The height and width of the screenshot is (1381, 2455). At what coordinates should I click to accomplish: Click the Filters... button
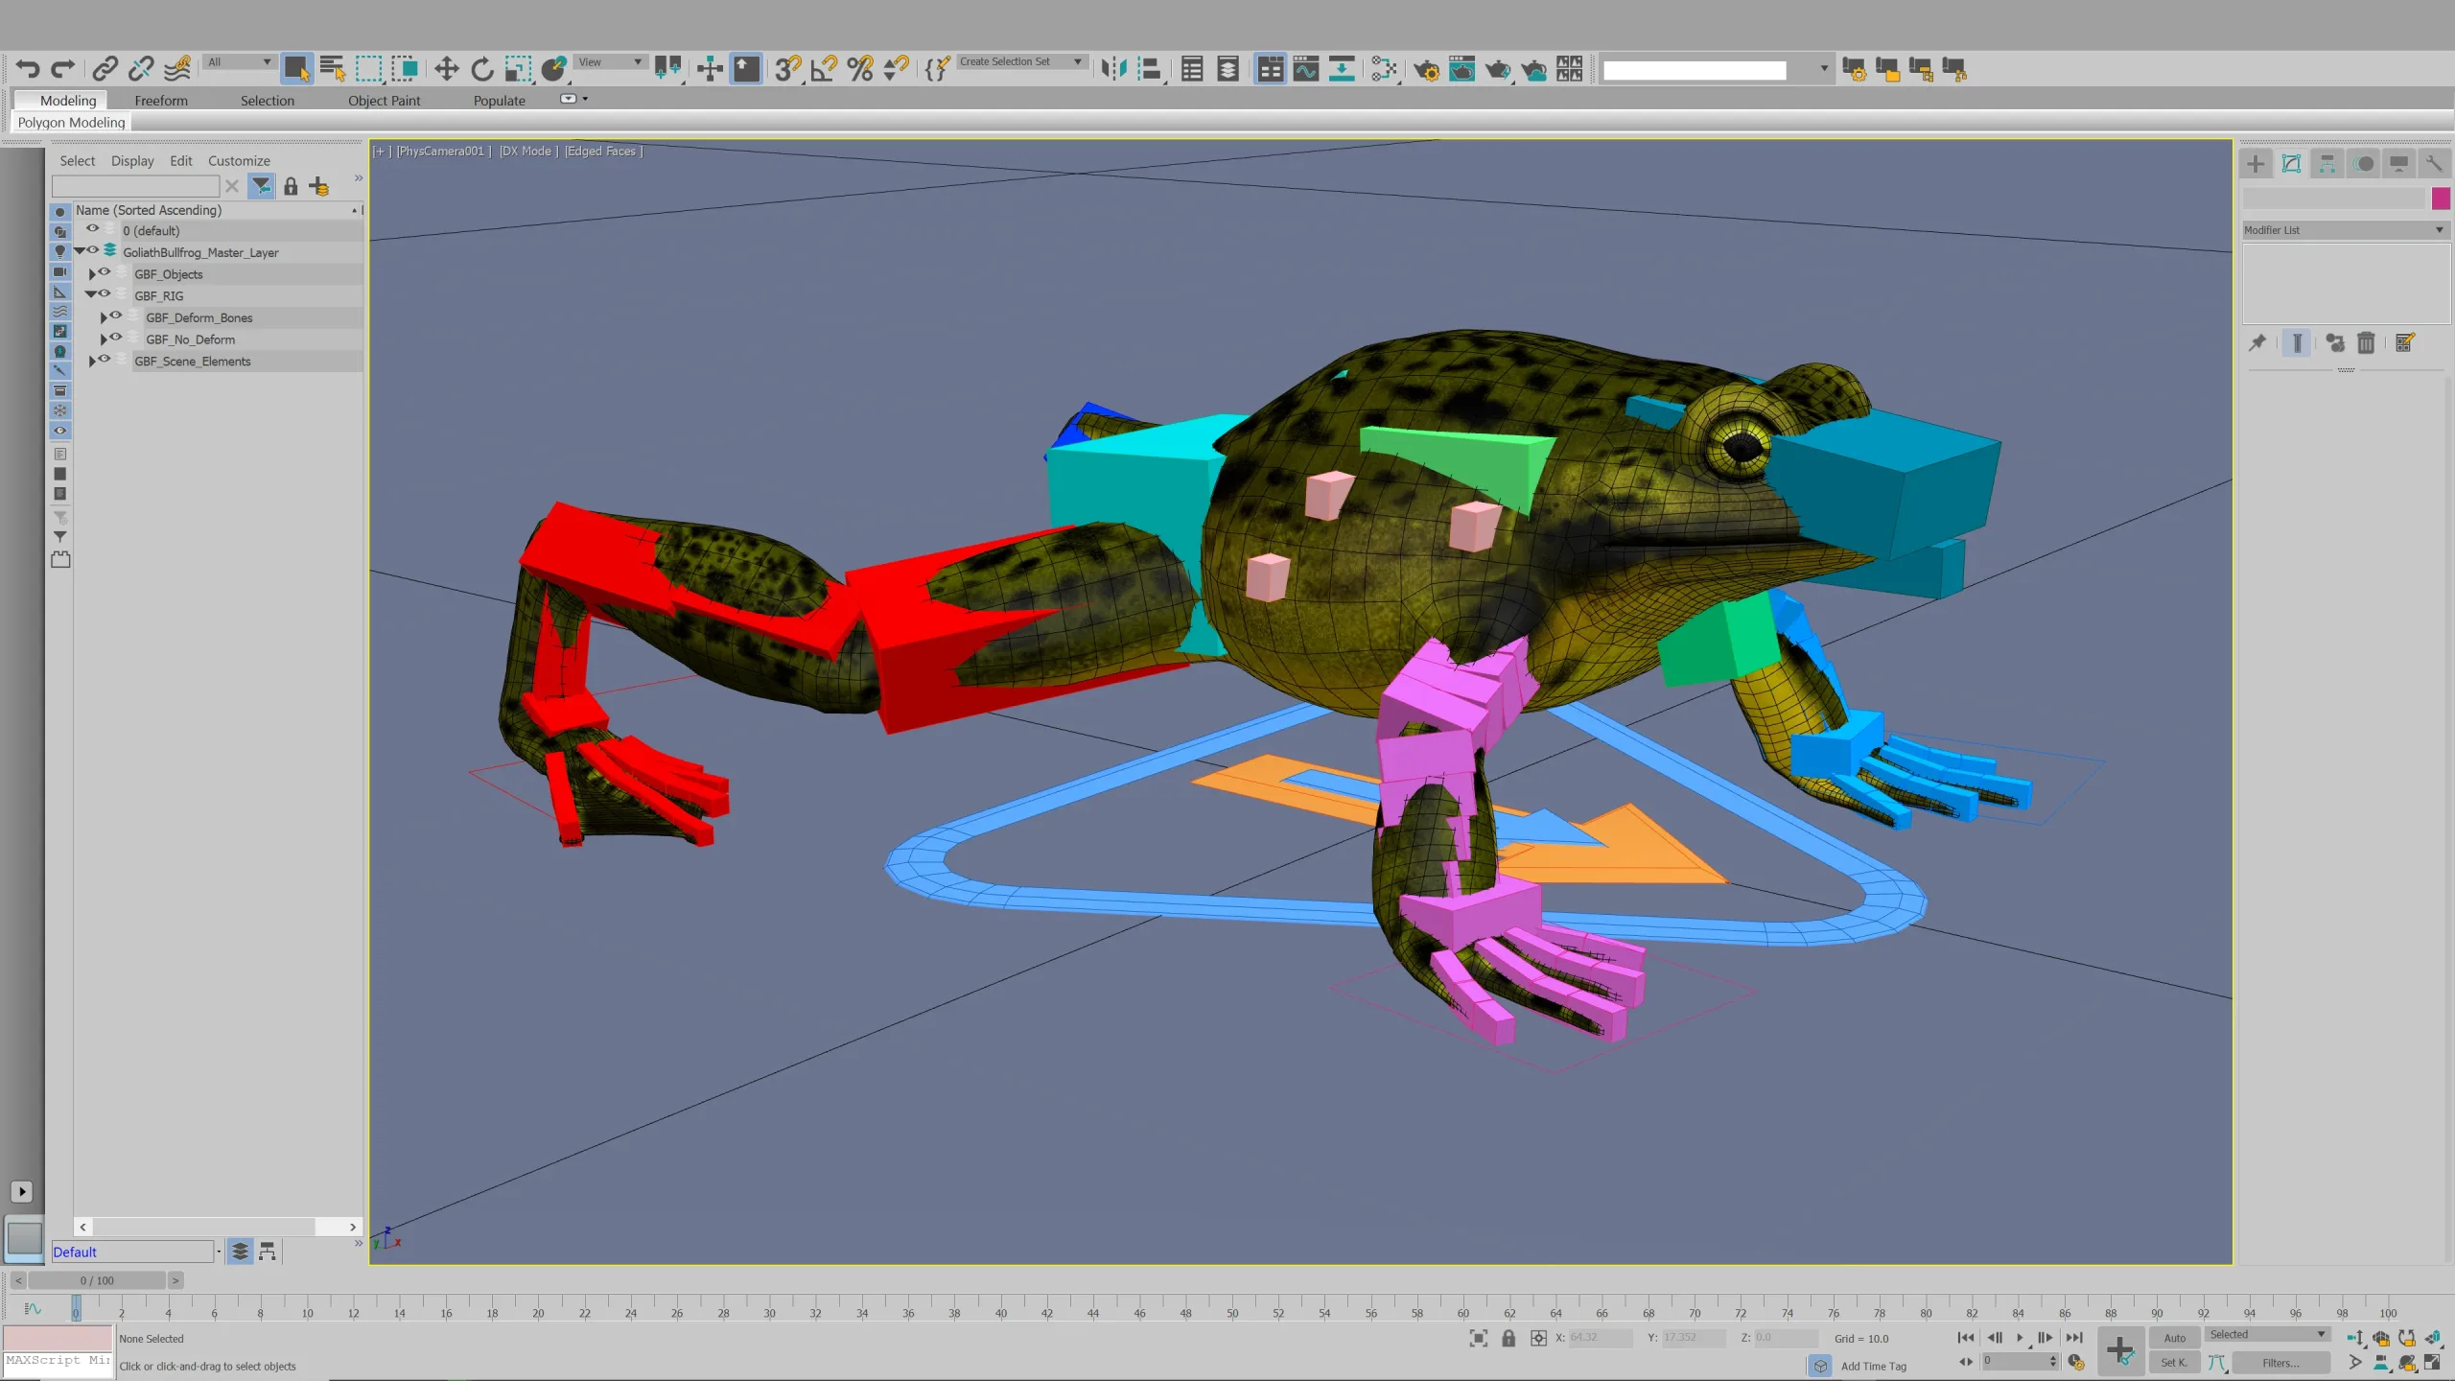(2282, 1362)
